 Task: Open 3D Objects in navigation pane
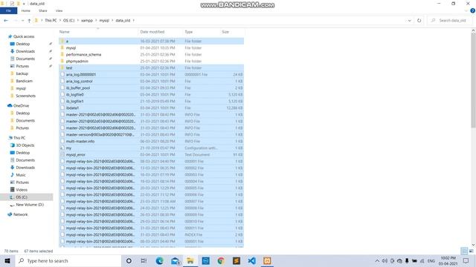pyautogui.click(x=25, y=145)
